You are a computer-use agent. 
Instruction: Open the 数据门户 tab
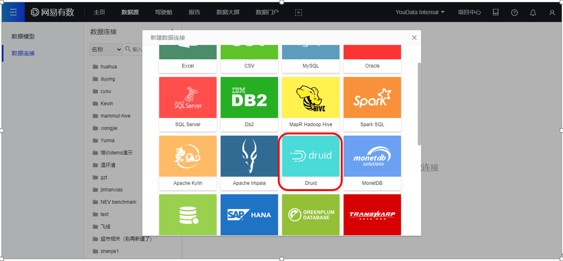click(267, 12)
